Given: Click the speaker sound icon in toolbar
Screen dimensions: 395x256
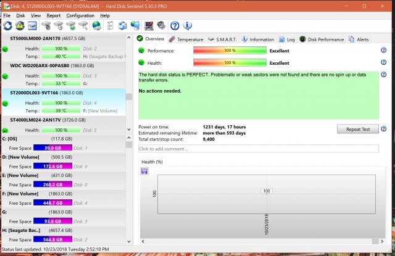Looking at the screenshot, I should pos(161,26).
